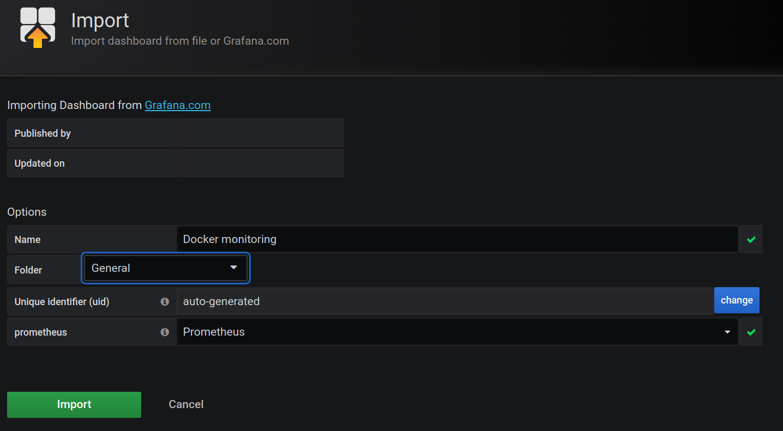This screenshot has height=431, width=783.
Task: Click the Name field containing Docker monitoring
Action: 457,239
